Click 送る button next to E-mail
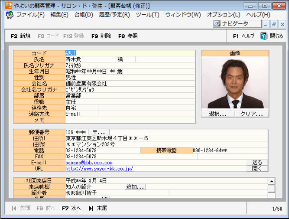The image size is (289, 219). [x=257, y=163]
